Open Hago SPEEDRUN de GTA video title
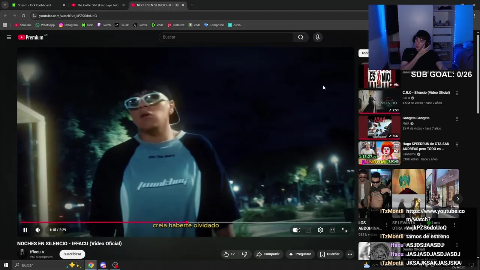This screenshot has width=480, height=270. (x=426, y=146)
